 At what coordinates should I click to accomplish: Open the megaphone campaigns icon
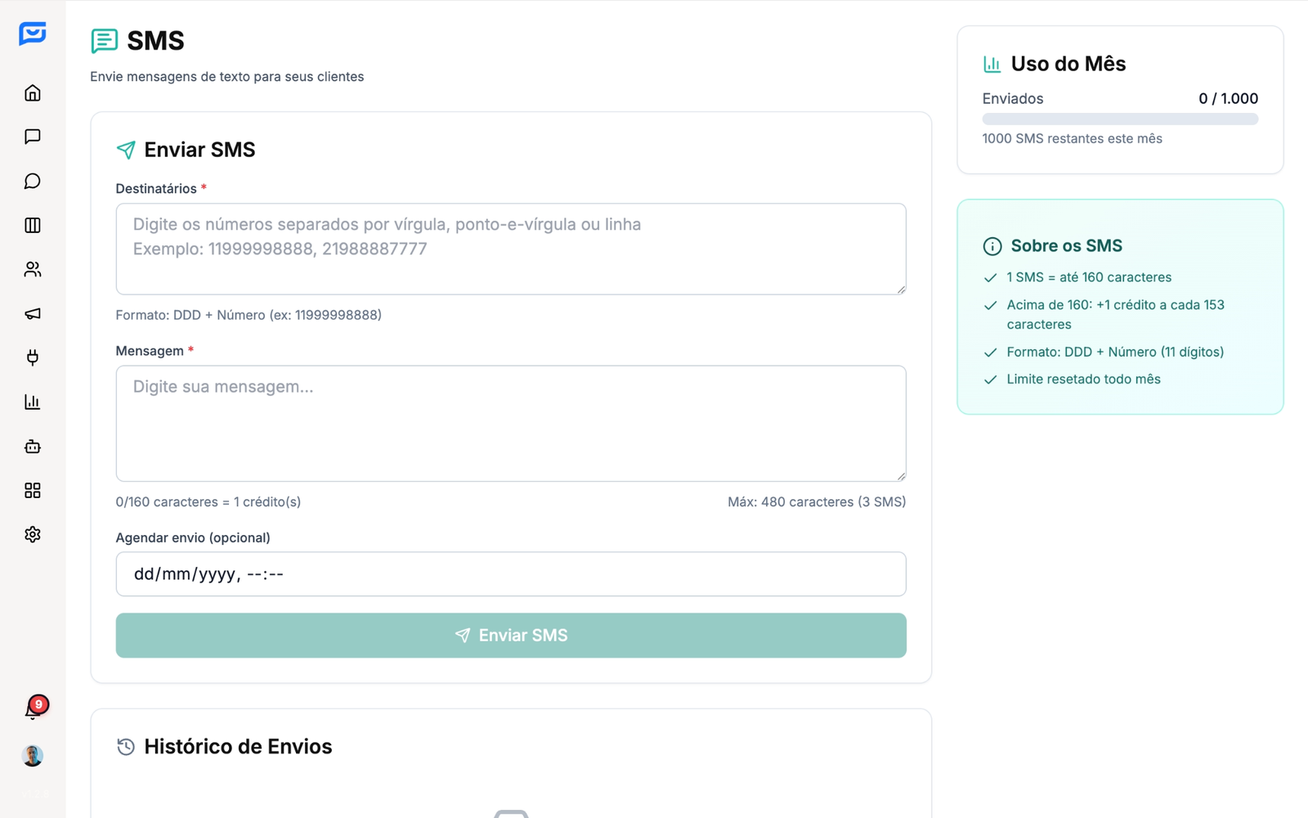coord(33,313)
